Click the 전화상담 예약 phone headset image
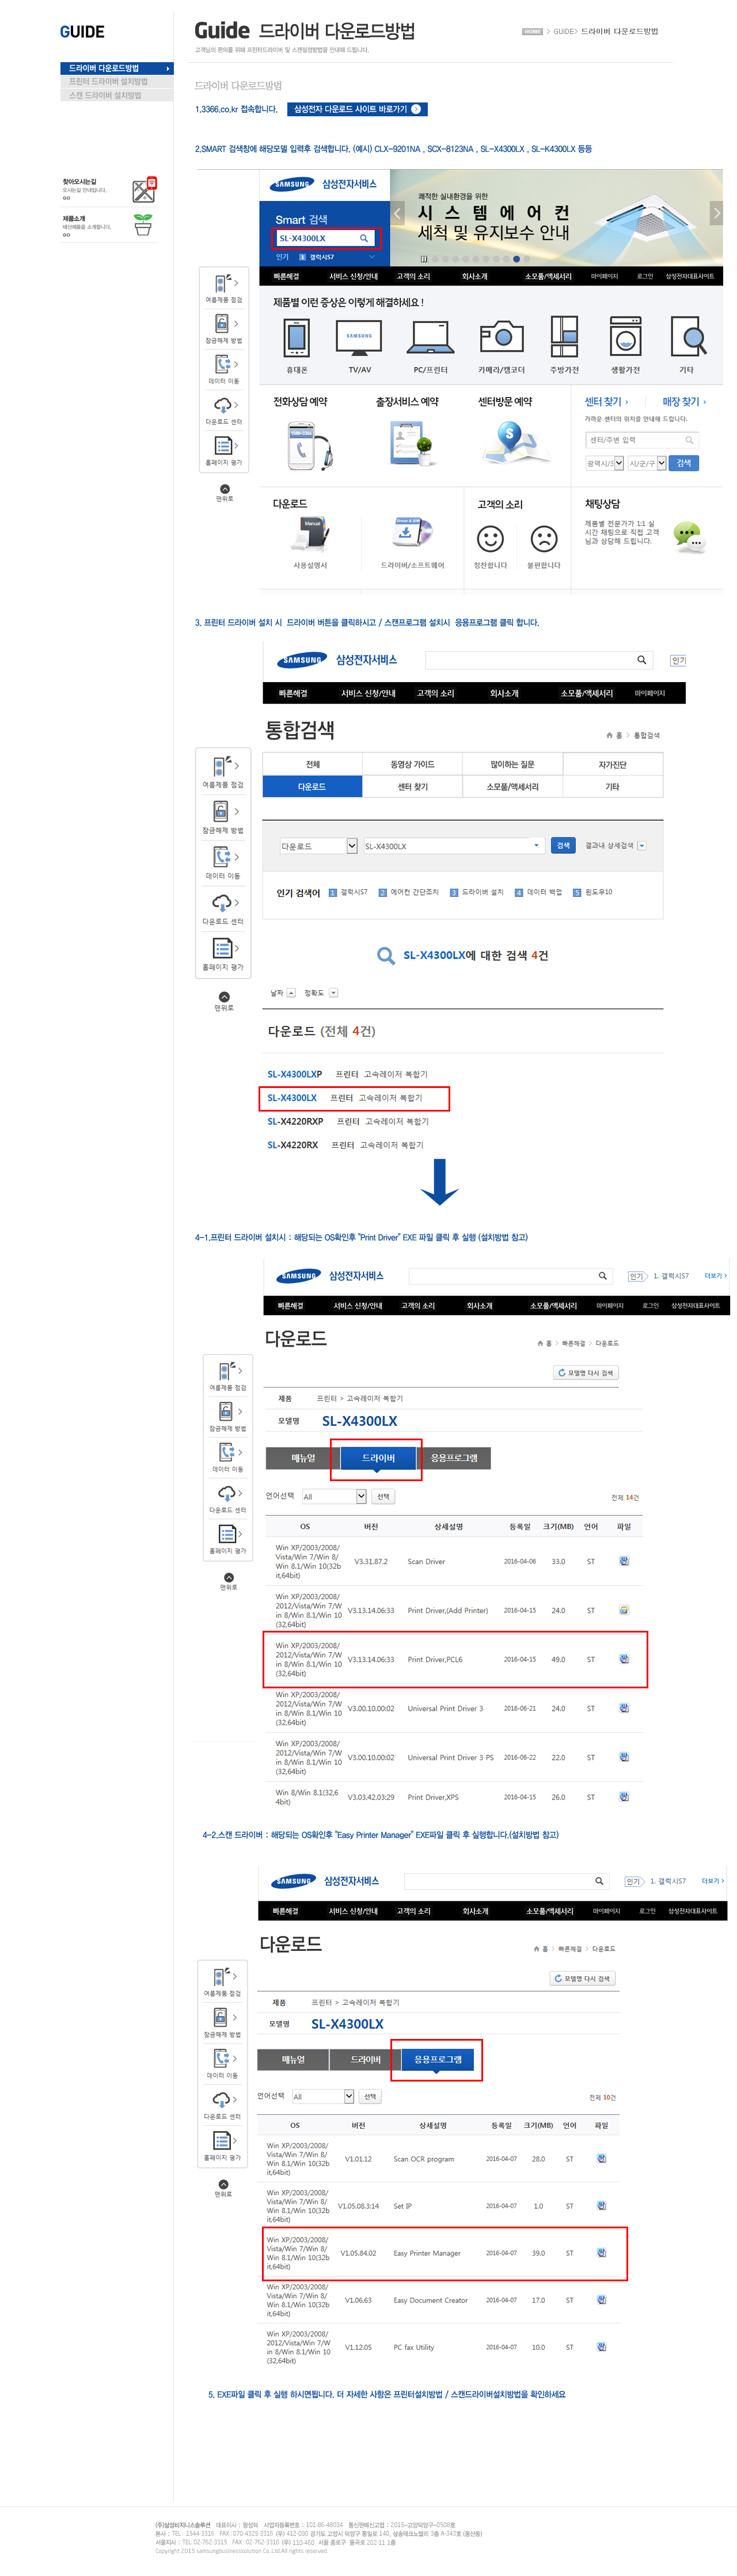 (x=309, y=445)
